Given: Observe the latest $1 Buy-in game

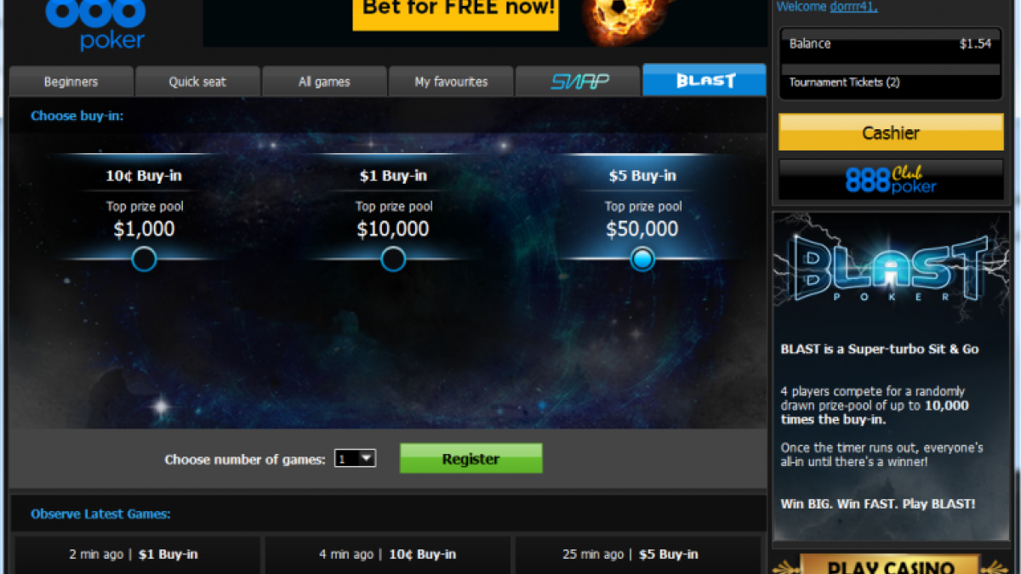Looking at the screenshot, I should coord(137,554).
